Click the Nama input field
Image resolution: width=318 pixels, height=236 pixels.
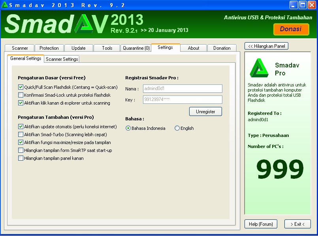(183, 88)
